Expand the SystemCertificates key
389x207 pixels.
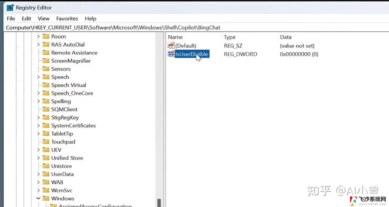click(38, 126)
